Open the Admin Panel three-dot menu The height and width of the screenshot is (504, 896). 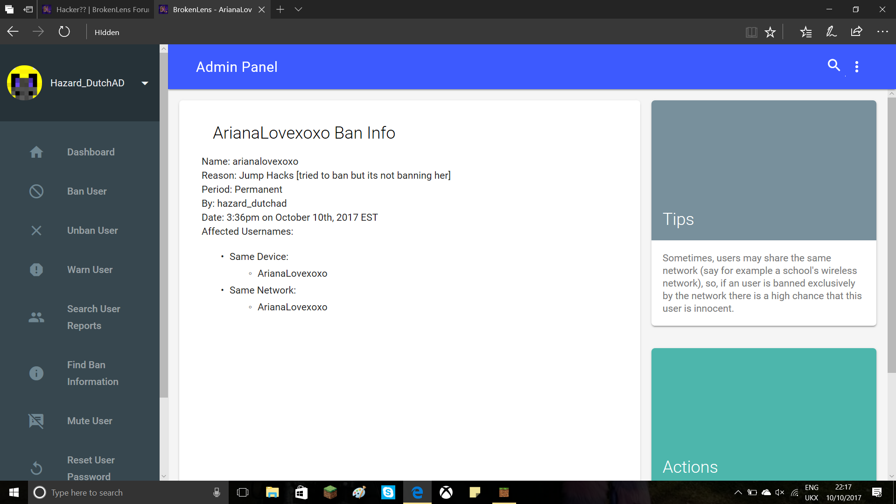(x=857, y=67)
